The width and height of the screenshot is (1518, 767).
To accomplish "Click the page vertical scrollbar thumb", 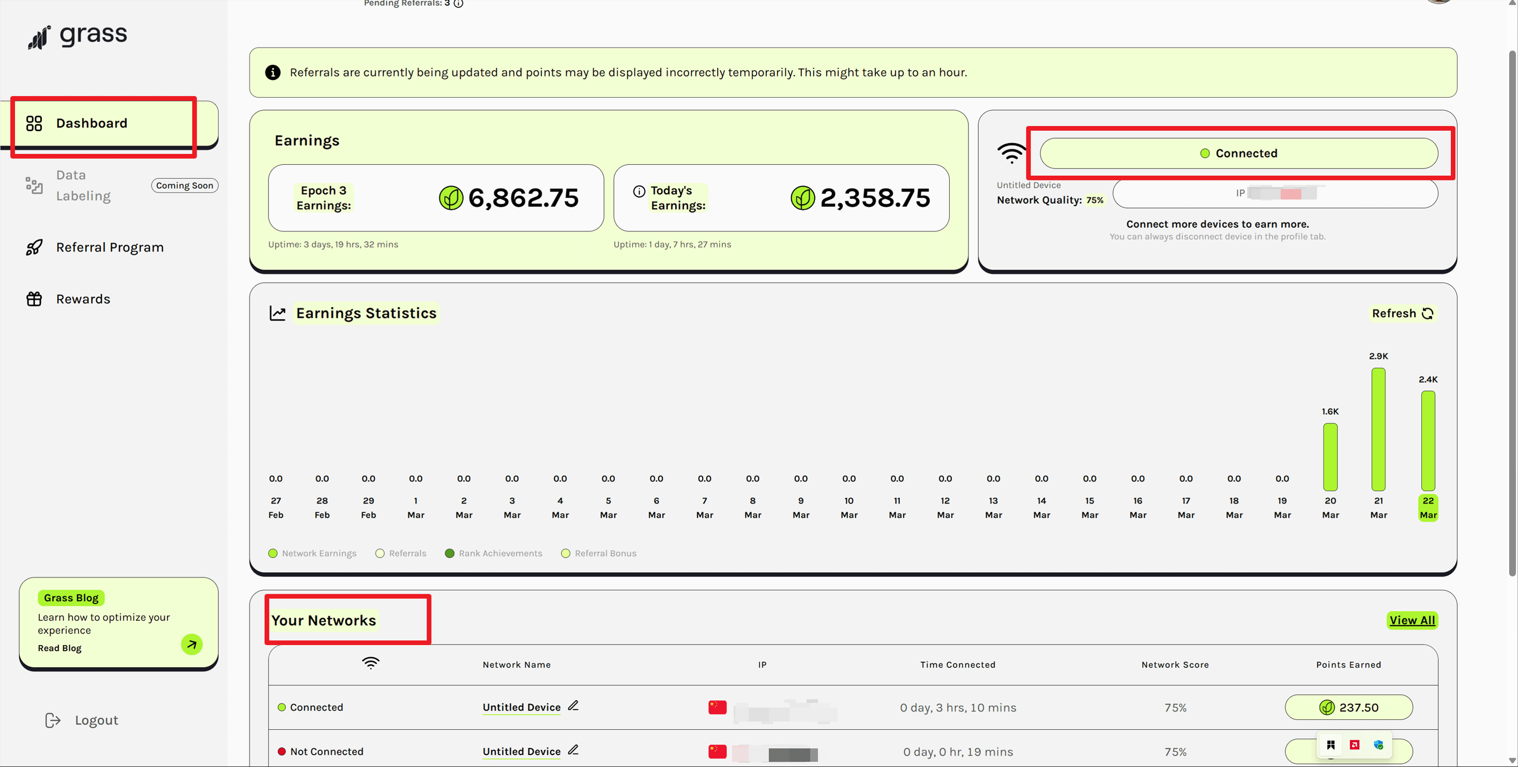I will click(1512, 312).
